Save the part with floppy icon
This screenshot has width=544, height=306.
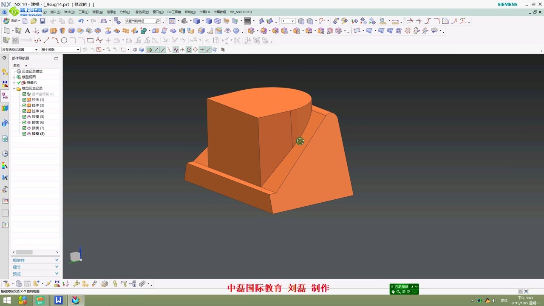[42, 21]
